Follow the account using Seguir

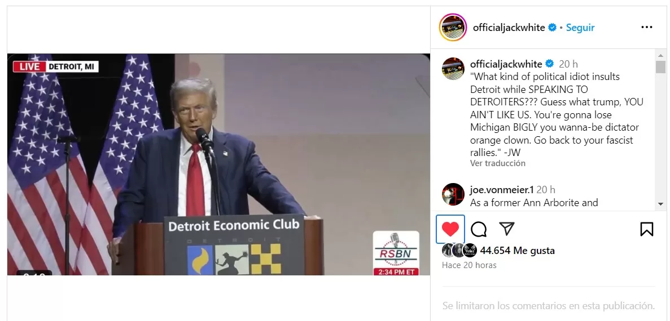coord(580,28)
